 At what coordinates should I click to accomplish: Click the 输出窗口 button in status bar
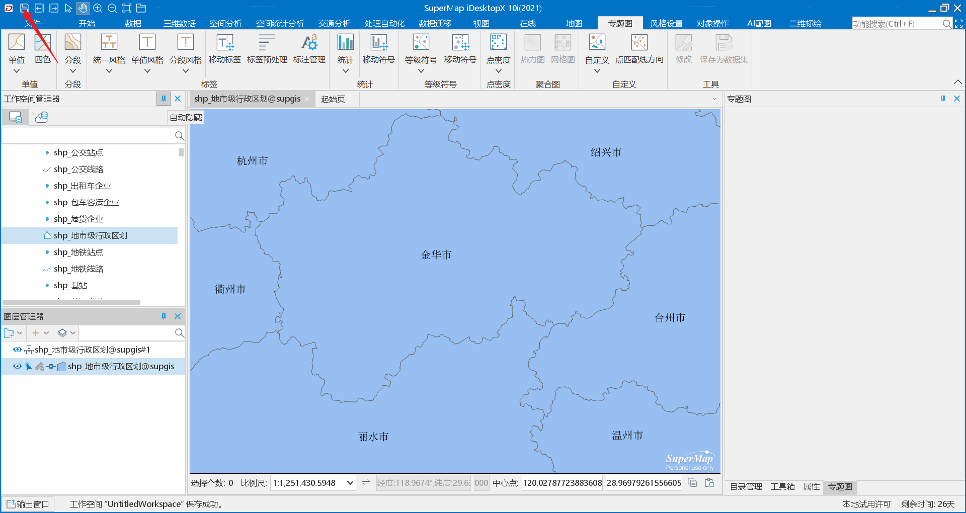coord(28,504)
